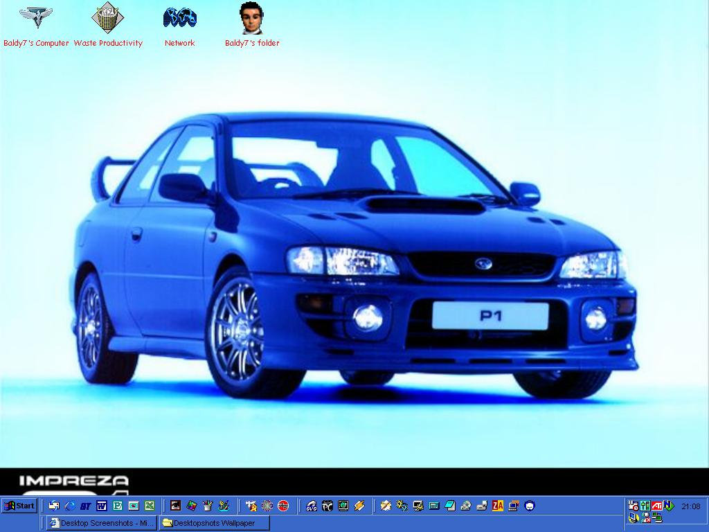Click the ATI tray icon

(x=657, y=506)
